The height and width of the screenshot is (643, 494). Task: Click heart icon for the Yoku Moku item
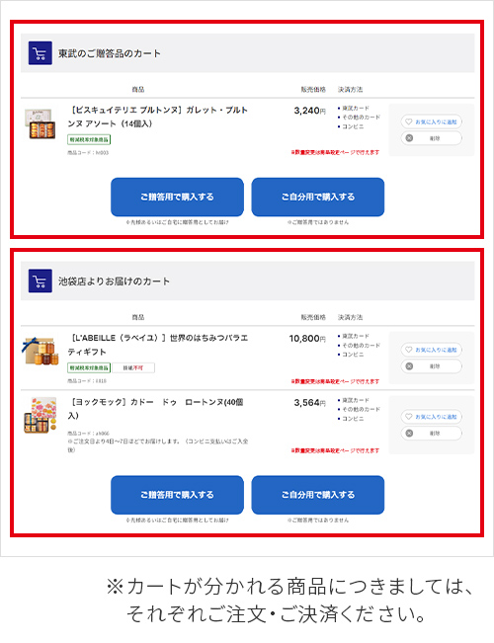tap(409, 416)
